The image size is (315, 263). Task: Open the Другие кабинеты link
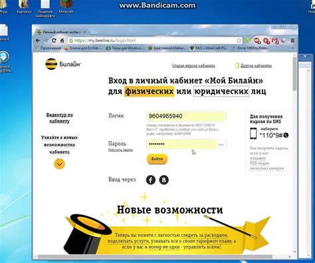coord(257,66)
